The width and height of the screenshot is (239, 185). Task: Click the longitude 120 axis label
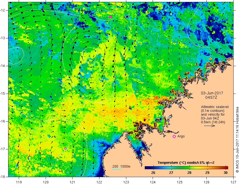(46, 182)
